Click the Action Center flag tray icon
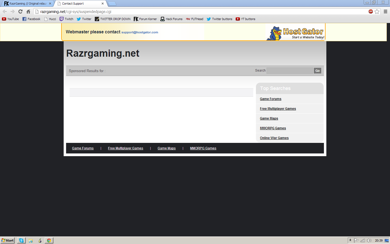The height and width of the screenshot is (244, 390). (356, 240)
